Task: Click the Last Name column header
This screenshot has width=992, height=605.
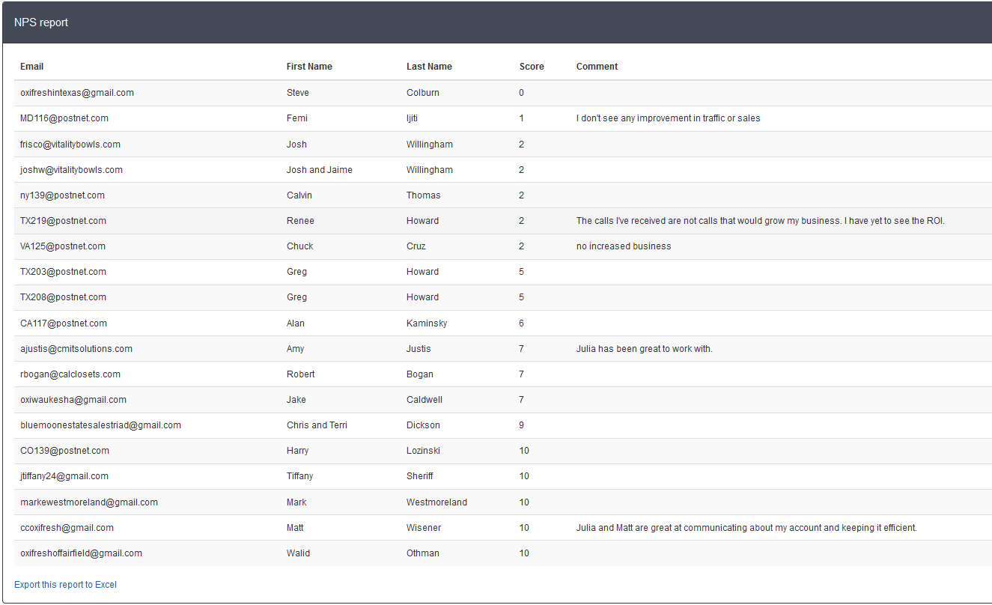Action: [429, 67]
